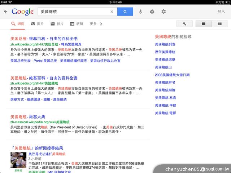Screen dimensions: 231x173
Task: Open the cube apps icon
Action: click(152, 12)
